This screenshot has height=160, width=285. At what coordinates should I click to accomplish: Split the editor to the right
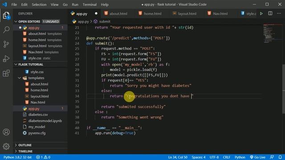tap(270, 13)
